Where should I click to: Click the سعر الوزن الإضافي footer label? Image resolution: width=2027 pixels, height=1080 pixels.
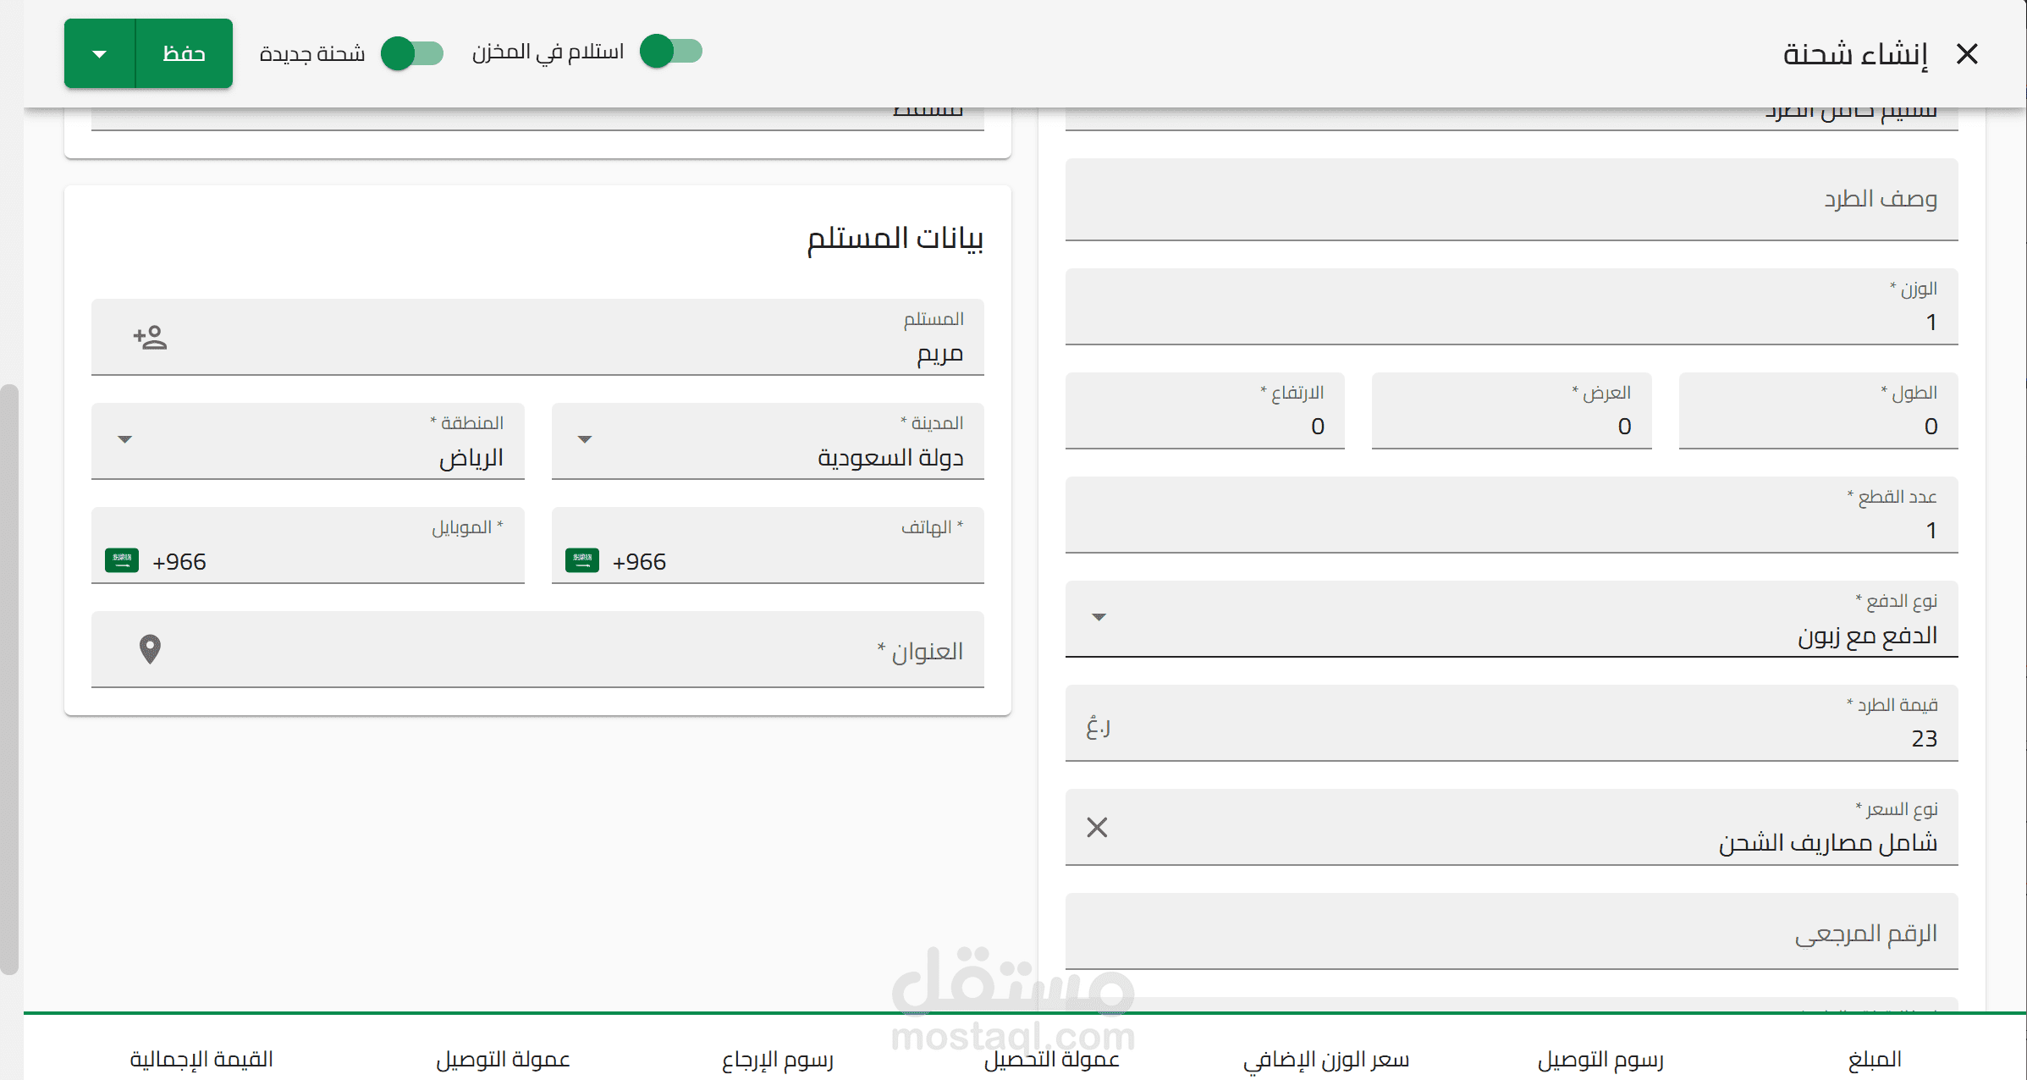point(1326,1060)
